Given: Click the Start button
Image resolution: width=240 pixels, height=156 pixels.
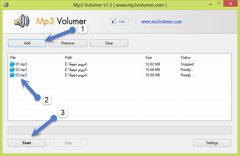Looking at the screenshot, I should (27, 143).
